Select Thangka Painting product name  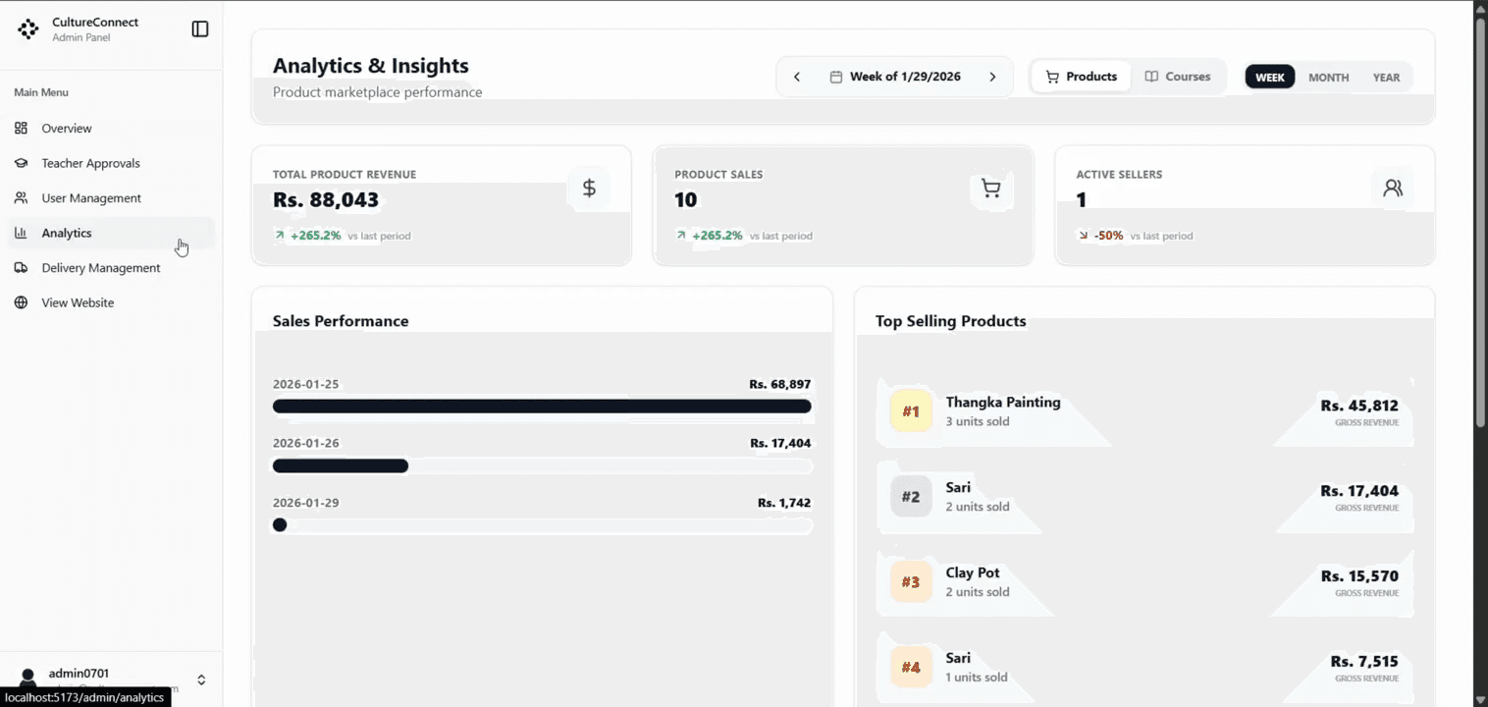(1003, 402)
